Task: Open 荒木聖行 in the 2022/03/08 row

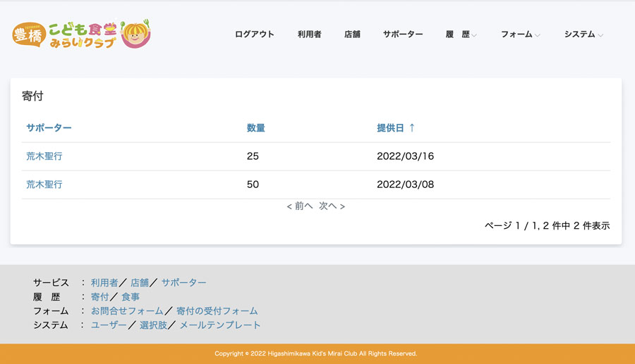Action: tap(44, 184)
